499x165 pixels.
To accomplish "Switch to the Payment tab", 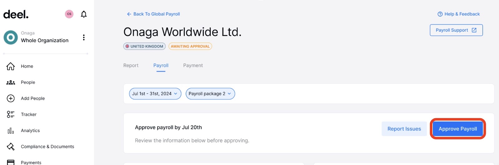I will pyautogui.click(x=193, y=65).
